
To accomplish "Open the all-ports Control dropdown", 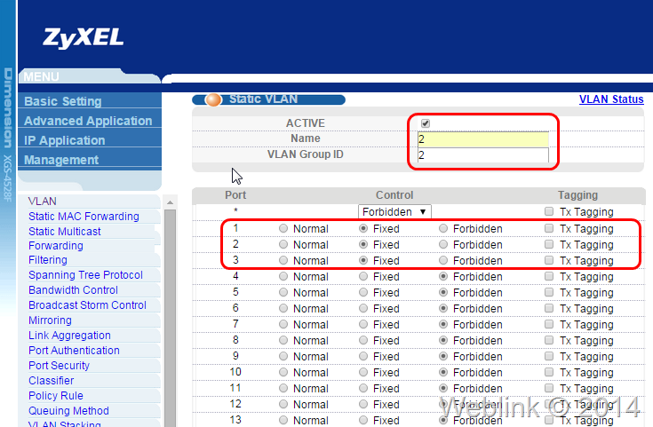I will point(394,212).
